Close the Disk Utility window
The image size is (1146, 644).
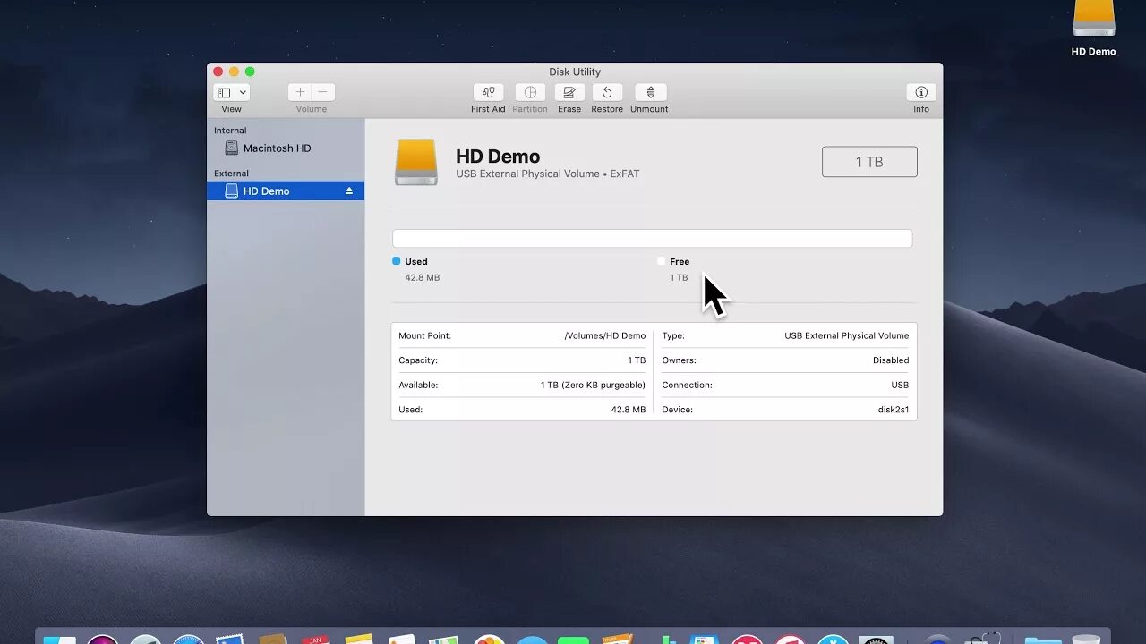pos(218,72)
